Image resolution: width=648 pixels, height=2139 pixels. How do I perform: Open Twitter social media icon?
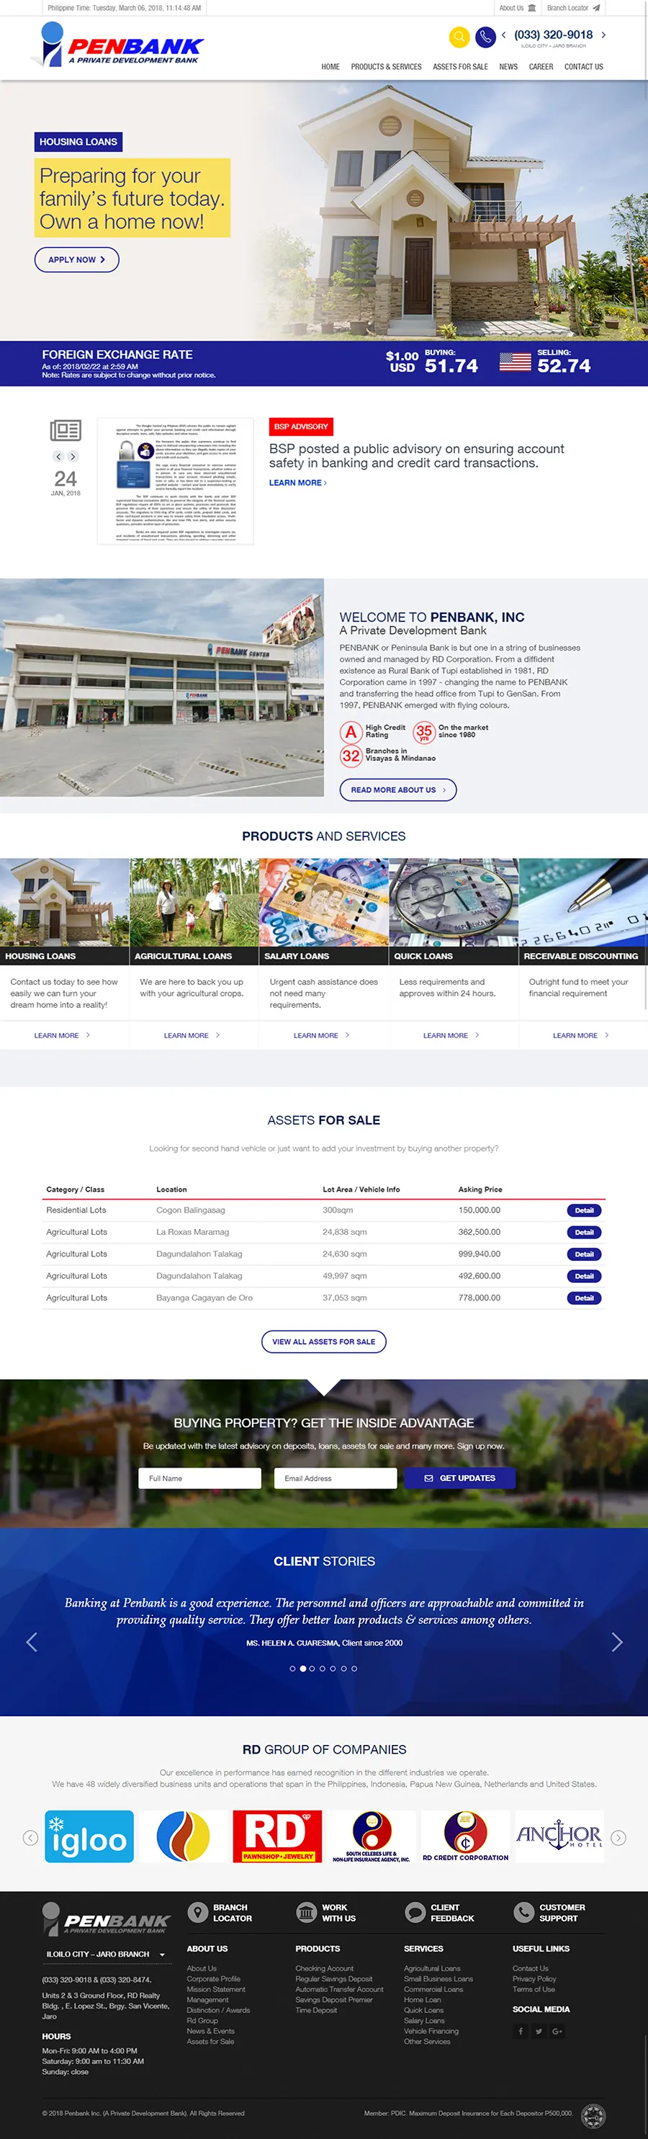(539, 2031)
